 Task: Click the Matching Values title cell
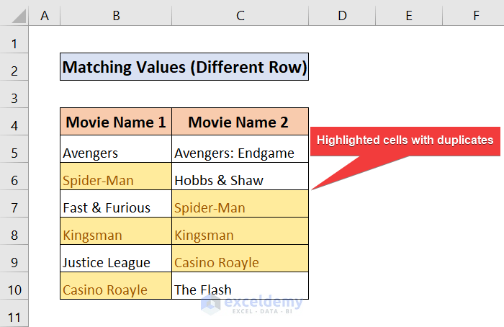pyautogui.click(x=184, y=67)
